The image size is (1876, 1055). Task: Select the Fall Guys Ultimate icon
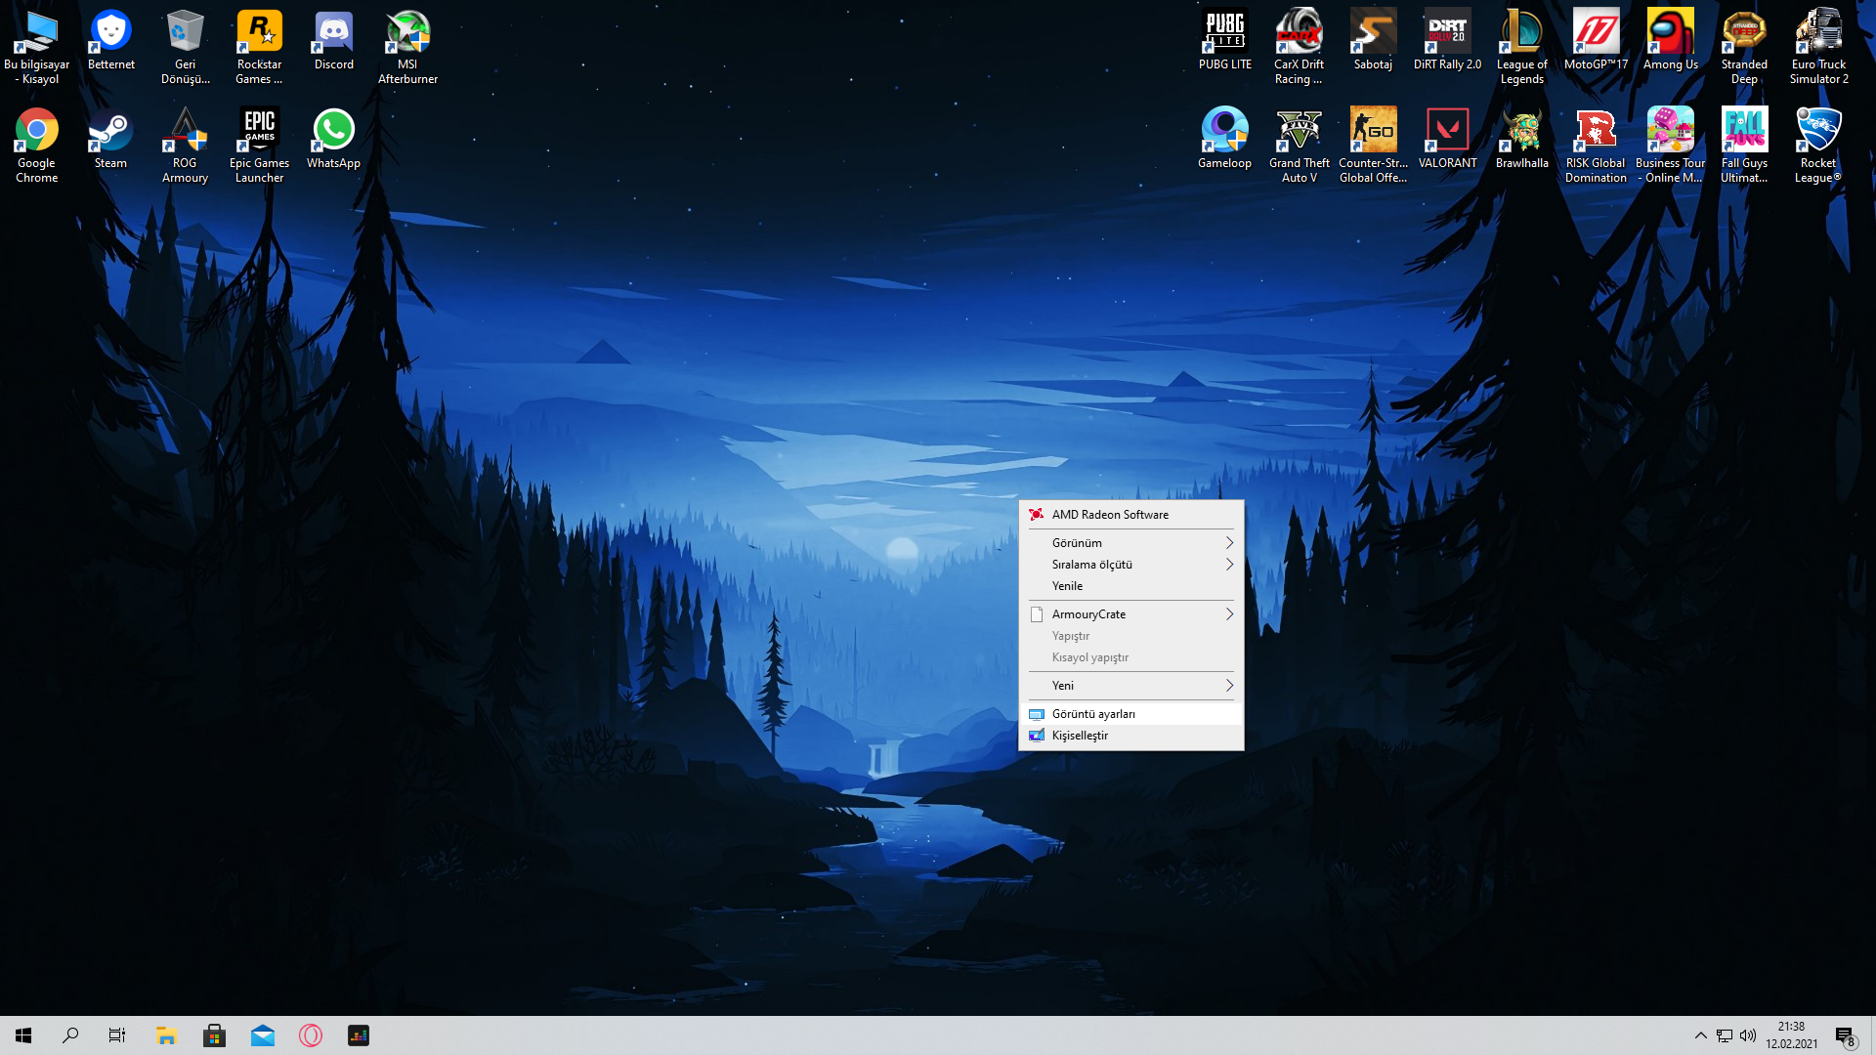pos(1745,146)
